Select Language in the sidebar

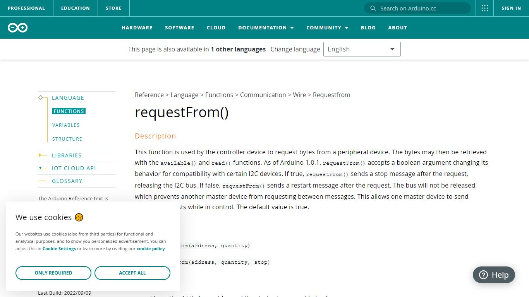click(68, 98)
